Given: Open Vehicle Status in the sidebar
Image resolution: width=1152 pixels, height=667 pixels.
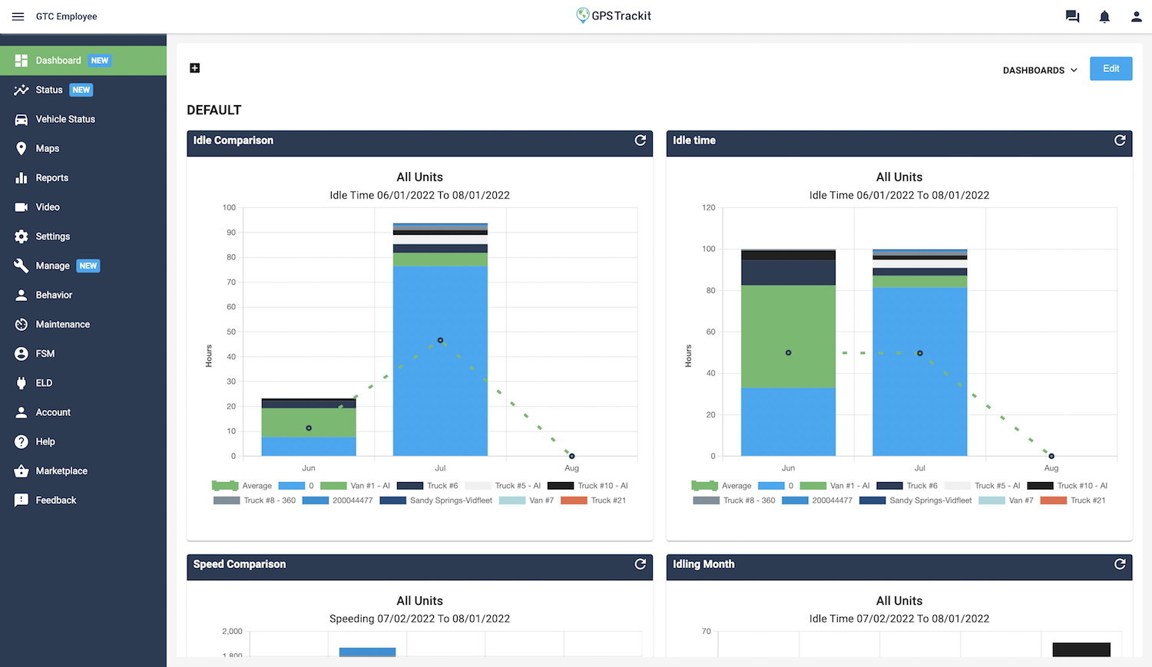Looking at the screenshot, I should pos(65,119).
